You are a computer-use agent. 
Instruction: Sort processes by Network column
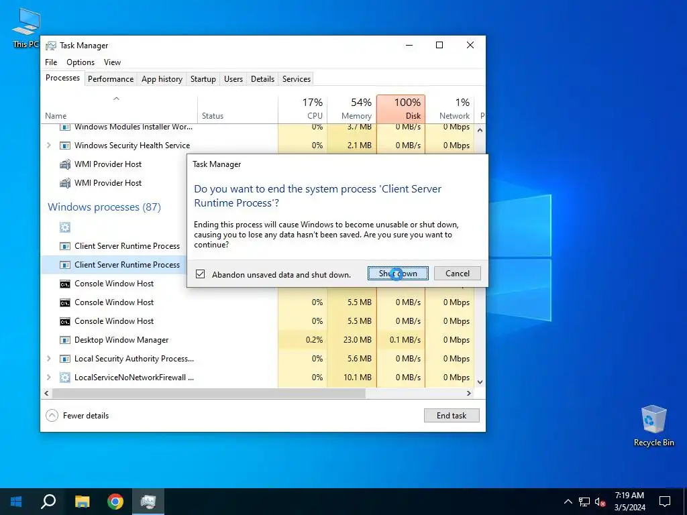pos(450,109)
